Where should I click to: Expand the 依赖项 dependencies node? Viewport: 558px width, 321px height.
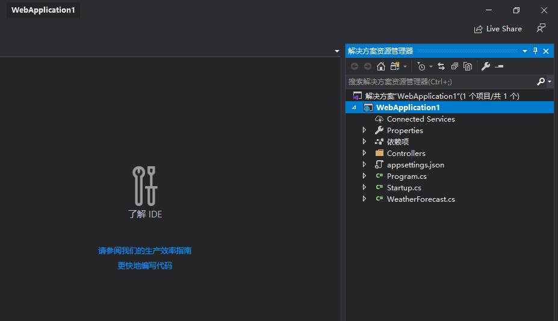[x=364, y=142]
